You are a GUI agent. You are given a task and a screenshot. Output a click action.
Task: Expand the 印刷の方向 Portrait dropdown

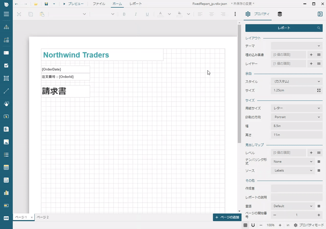point(296,117)
